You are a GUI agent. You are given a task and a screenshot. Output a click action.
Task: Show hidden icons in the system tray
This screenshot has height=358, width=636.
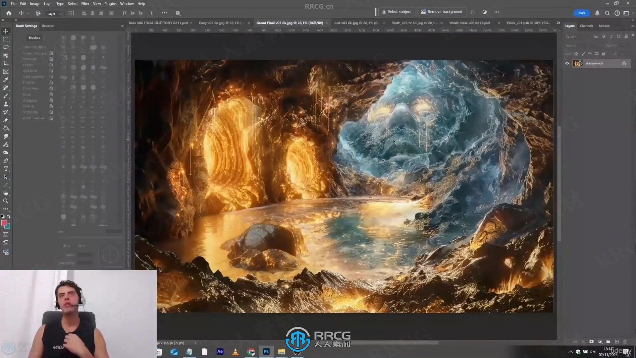pos(570,352)
